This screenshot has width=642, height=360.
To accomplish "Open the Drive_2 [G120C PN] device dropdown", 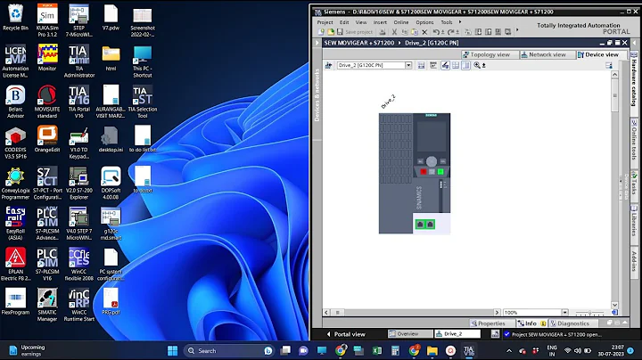I will point(408,65).
